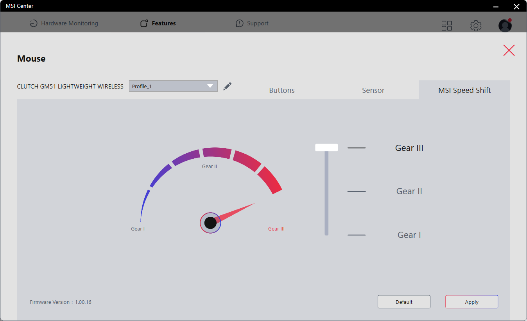Expand the Profile_1 dropdown
The height and width of the screenshot is (321, 527).
coord(173,86)
